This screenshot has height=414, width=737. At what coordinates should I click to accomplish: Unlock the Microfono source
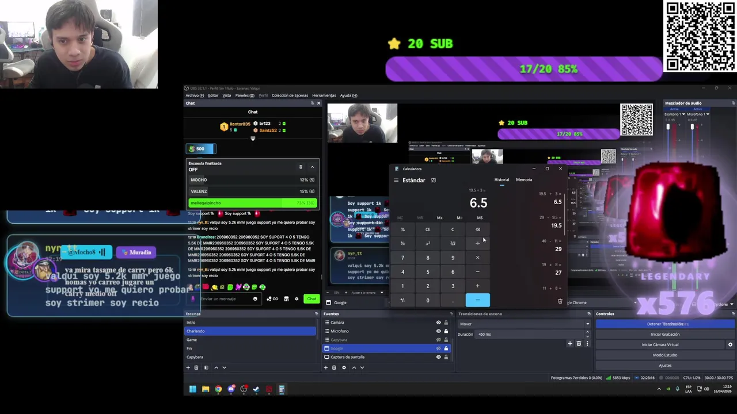(x=446, y=331)
